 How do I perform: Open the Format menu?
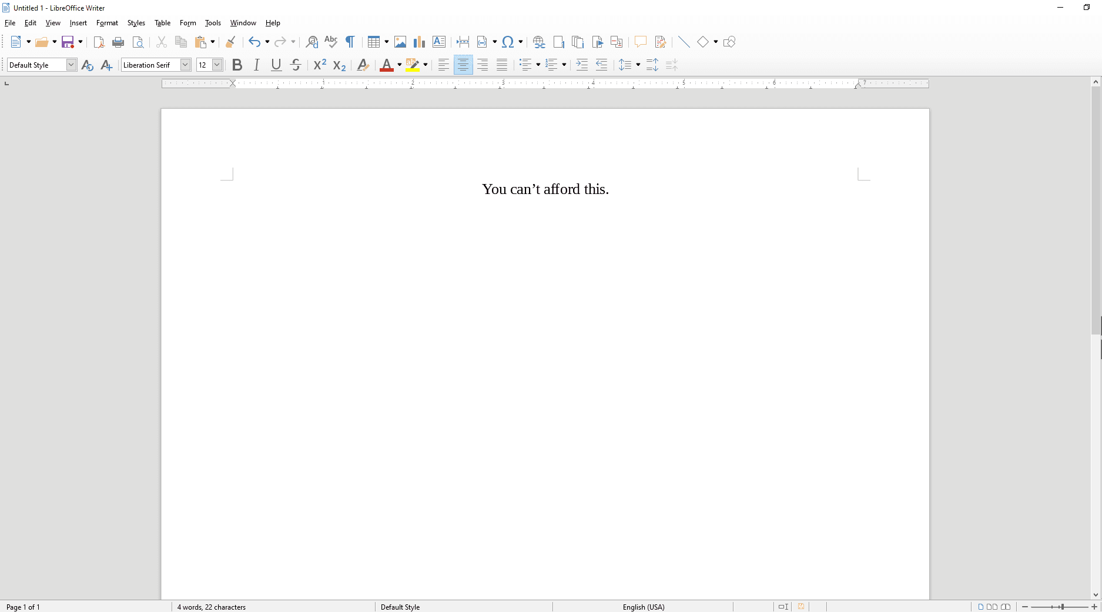[x=107, y=23]
